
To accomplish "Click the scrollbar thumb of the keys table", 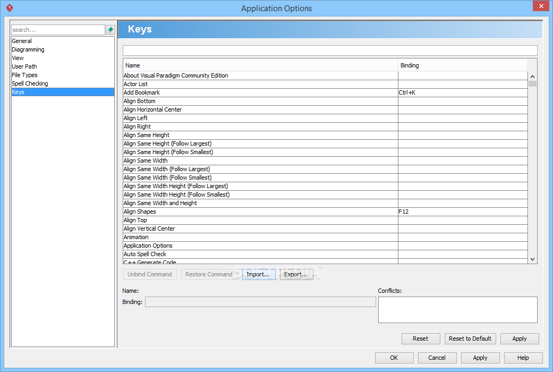I will pos(532,83).
